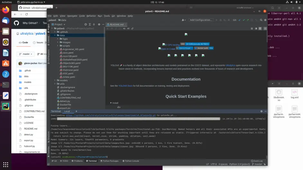Screen dimensions: 303x170
Task: Open the Problems tool window tab
Action: click(77, 161)
